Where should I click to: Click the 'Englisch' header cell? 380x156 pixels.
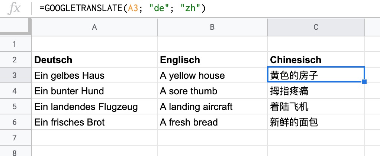pyautogui.click(x=212, y=59)
